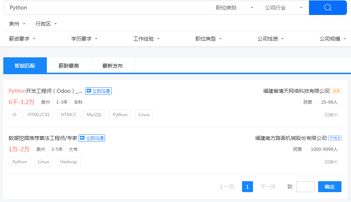Click the 会员 badge beside 福建省博天网络科技有限公司

point(336,91)
